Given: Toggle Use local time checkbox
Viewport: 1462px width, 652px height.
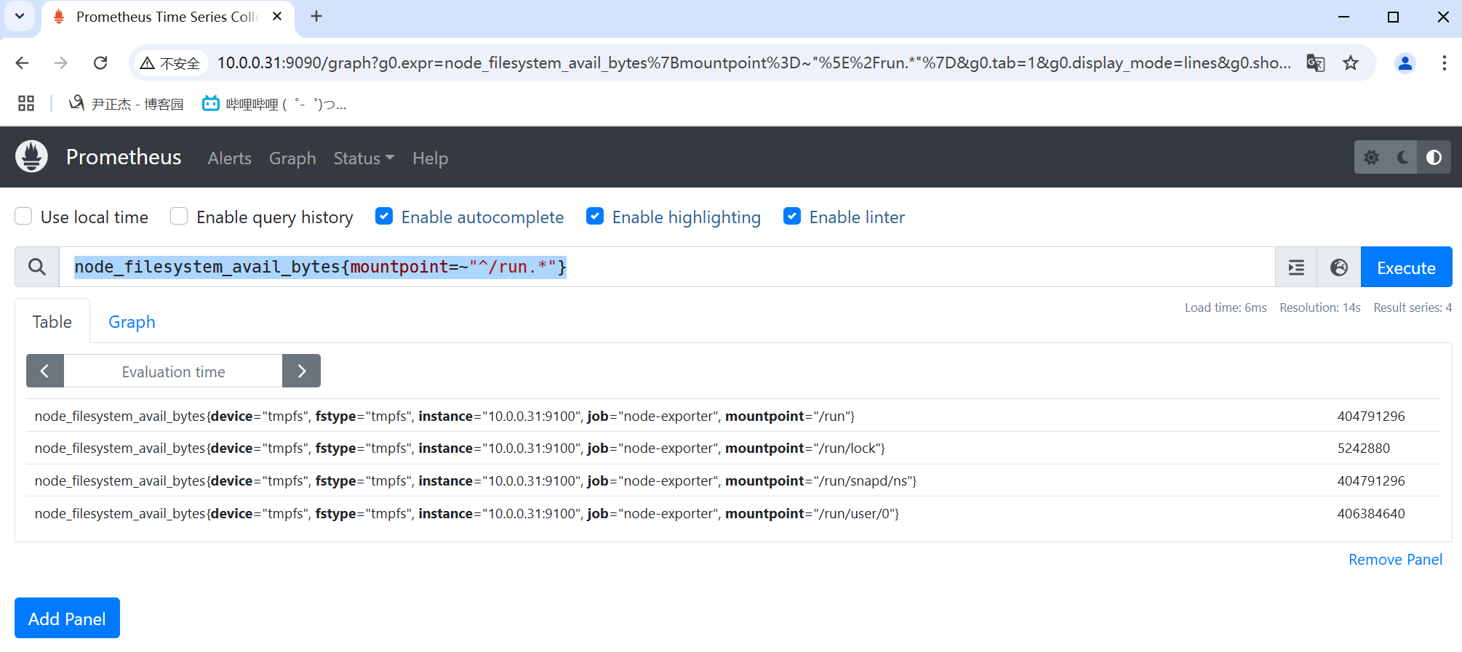Looking at the screenshot, I should 24,217.
